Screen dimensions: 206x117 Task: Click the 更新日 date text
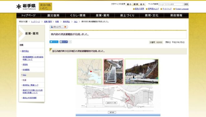(175, 42)
